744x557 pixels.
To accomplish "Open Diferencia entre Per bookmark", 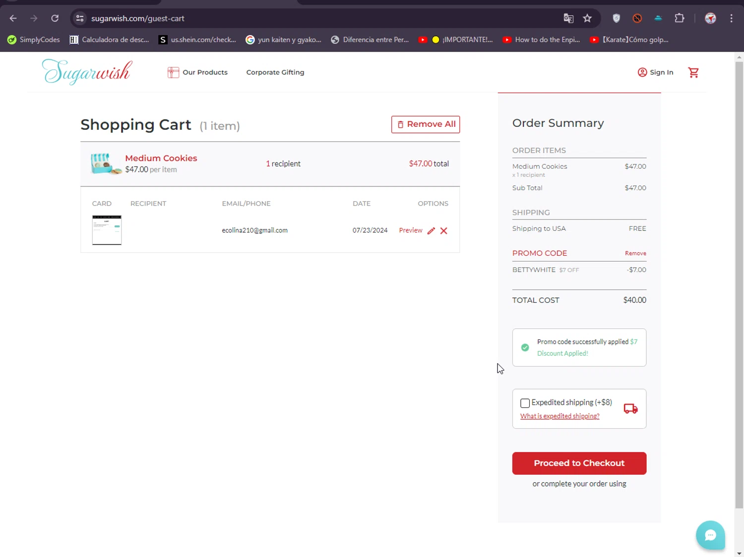I will click(x=370, y=40).
